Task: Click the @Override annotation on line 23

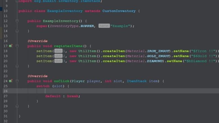Action: click(x=38, y=76)
